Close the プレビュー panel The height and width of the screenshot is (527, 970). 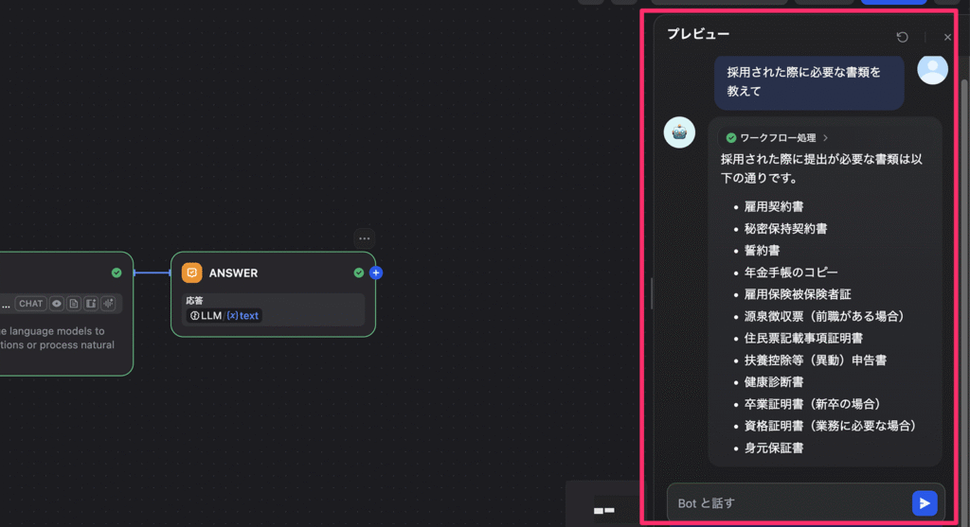pos(947,37)
